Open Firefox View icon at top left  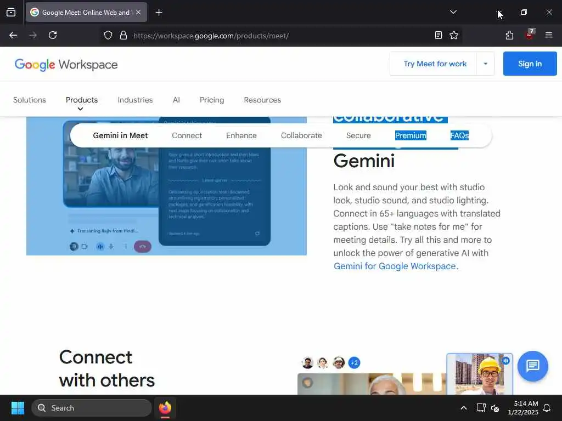pos(11,12)
